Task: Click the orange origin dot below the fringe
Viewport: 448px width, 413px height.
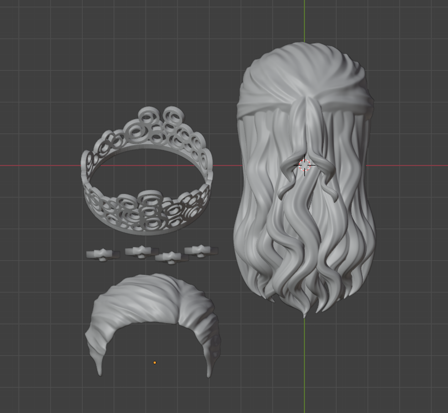Action: pyautogui.click(x=155, y=363)
